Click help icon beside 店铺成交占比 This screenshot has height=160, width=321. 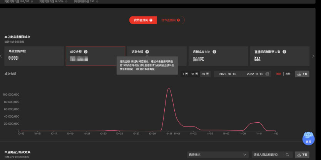214,52
